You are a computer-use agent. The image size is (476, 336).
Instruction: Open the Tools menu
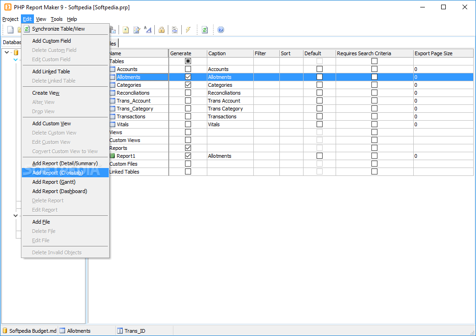pyautogui.click(x=56, y=19)
